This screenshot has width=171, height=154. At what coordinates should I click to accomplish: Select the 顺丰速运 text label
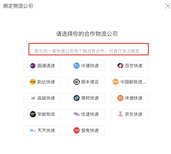pyautogui.click(x=90, y=82)
